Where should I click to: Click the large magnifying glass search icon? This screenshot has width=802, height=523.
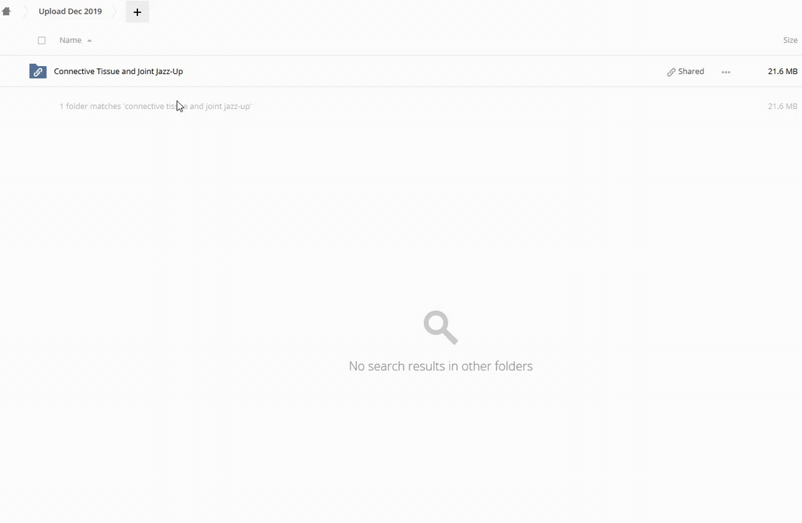(441, 328)
